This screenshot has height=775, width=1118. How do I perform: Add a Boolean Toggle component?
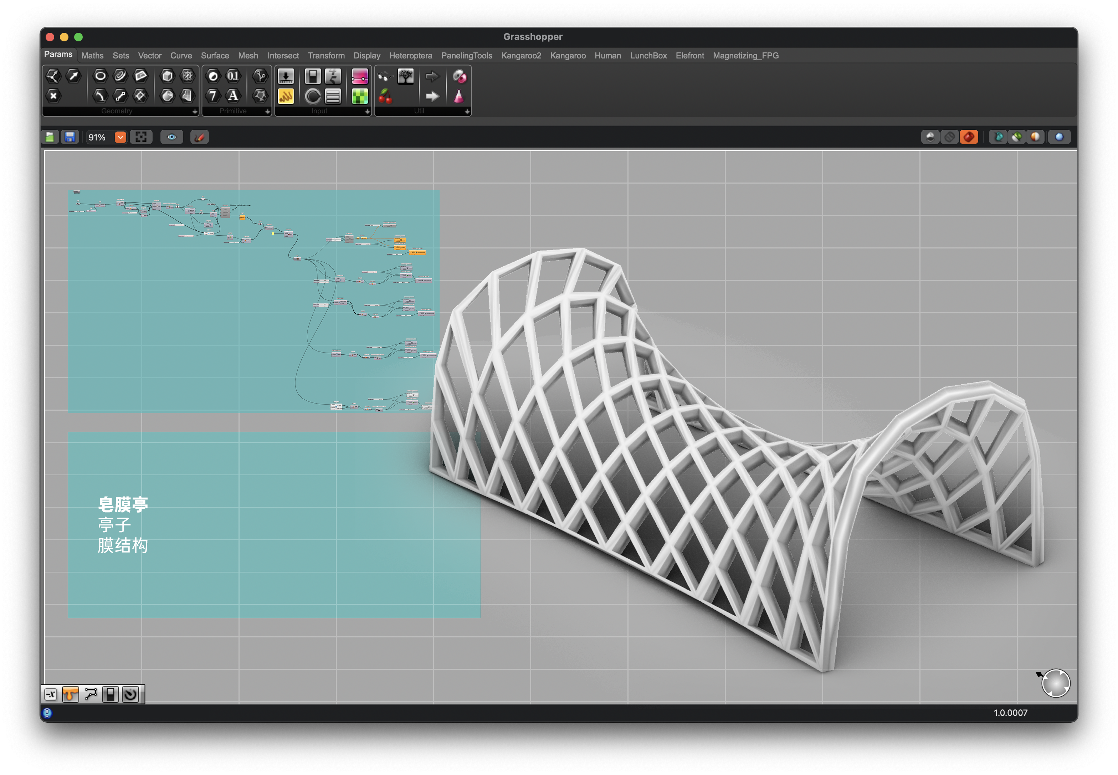tap(313, 76)
